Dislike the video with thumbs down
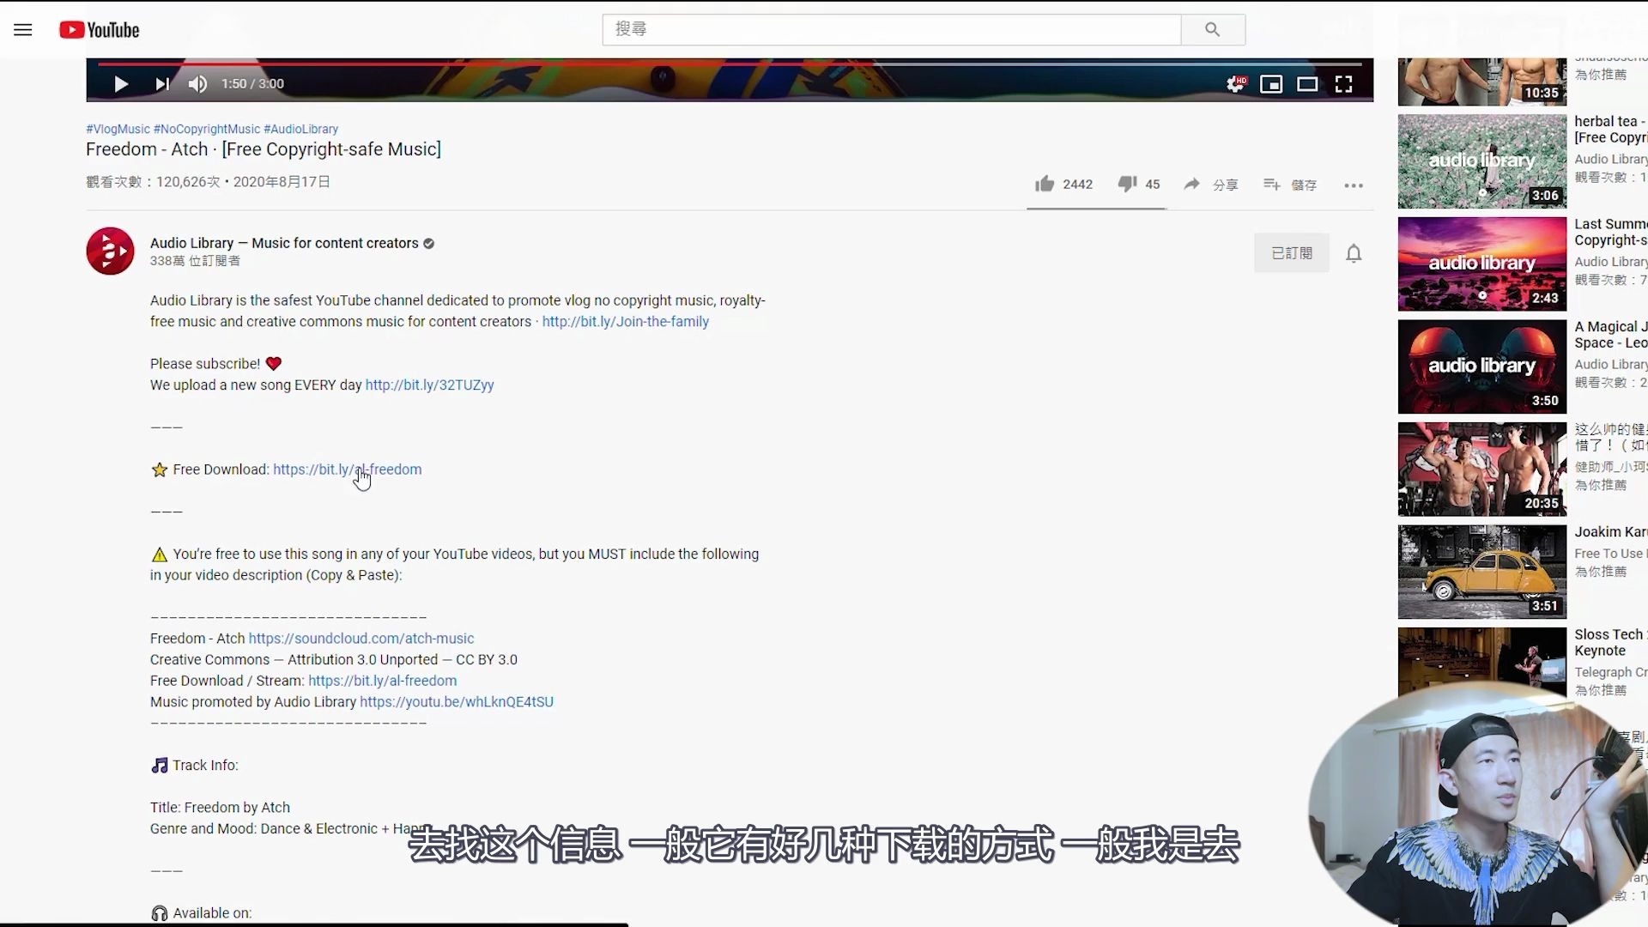1648x927 pixels. 1127,184
